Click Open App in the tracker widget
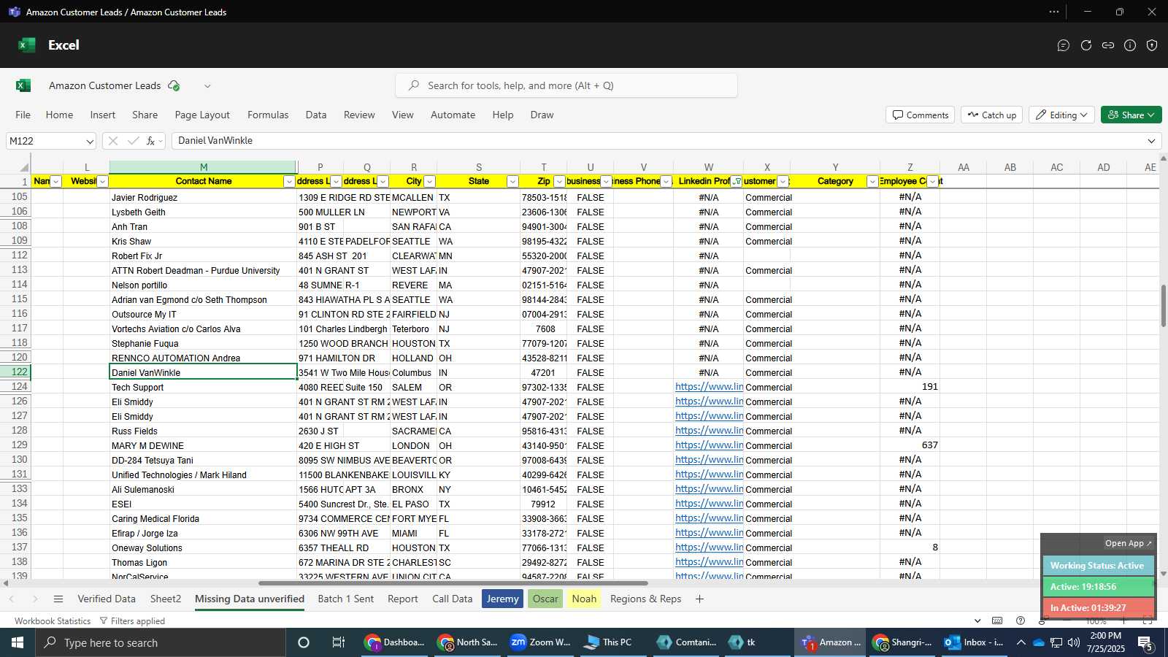Viewport: 1168px width, 657px height. (1128, 543)
